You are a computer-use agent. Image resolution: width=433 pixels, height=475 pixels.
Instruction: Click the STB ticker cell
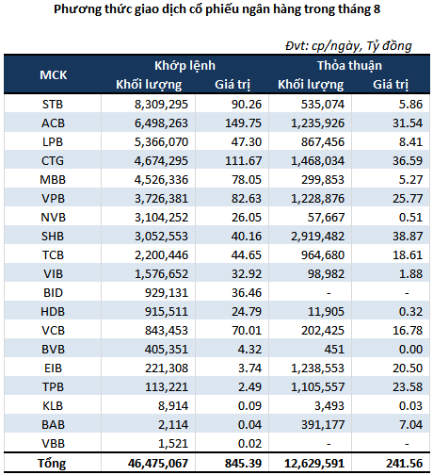click(53, 105)
